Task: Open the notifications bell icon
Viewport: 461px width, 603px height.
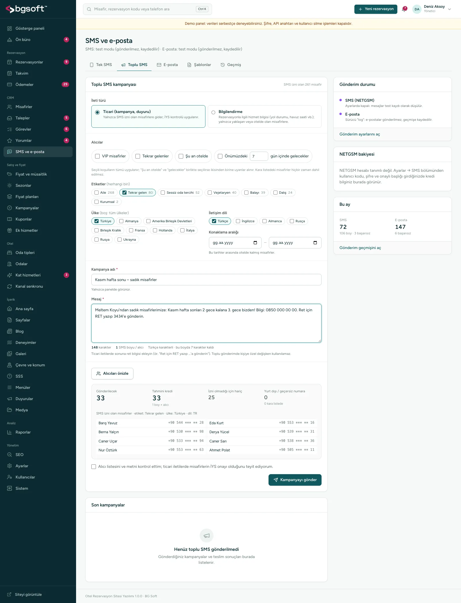Action: pyautogui.click(x=404, y=9)
